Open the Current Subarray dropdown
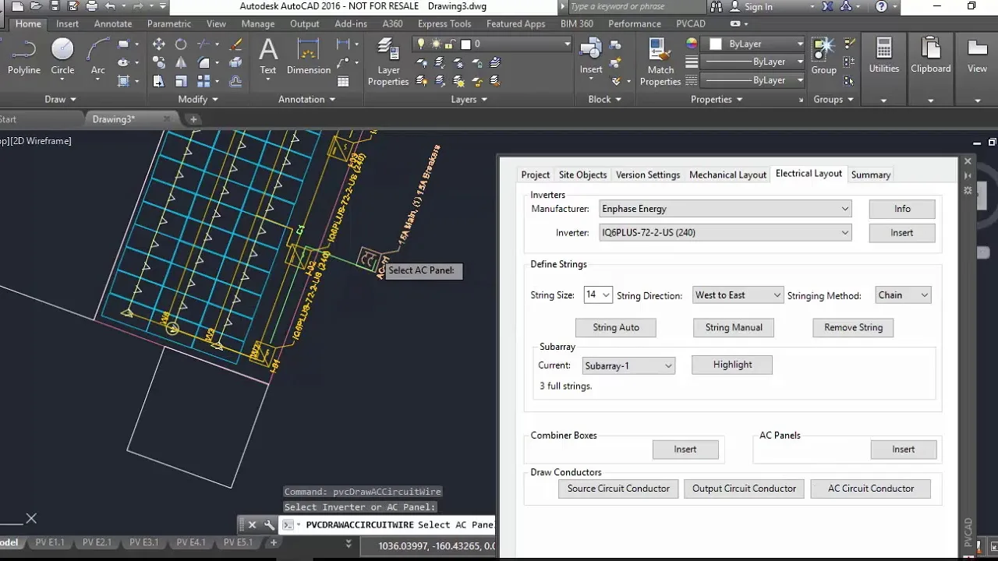The height and width of the screenshot is (561, 998). [x=628, y=365]
